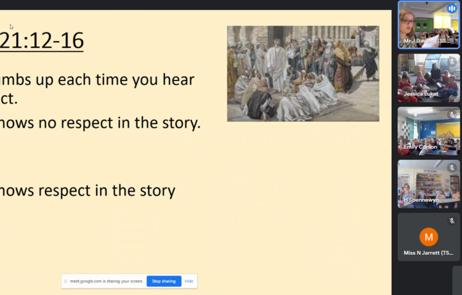Select Miss N Jarrett's participant tile
The image size is (462, 295).
[429, 237]
